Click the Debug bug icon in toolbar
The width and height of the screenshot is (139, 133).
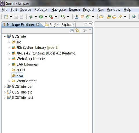point(31,17)
